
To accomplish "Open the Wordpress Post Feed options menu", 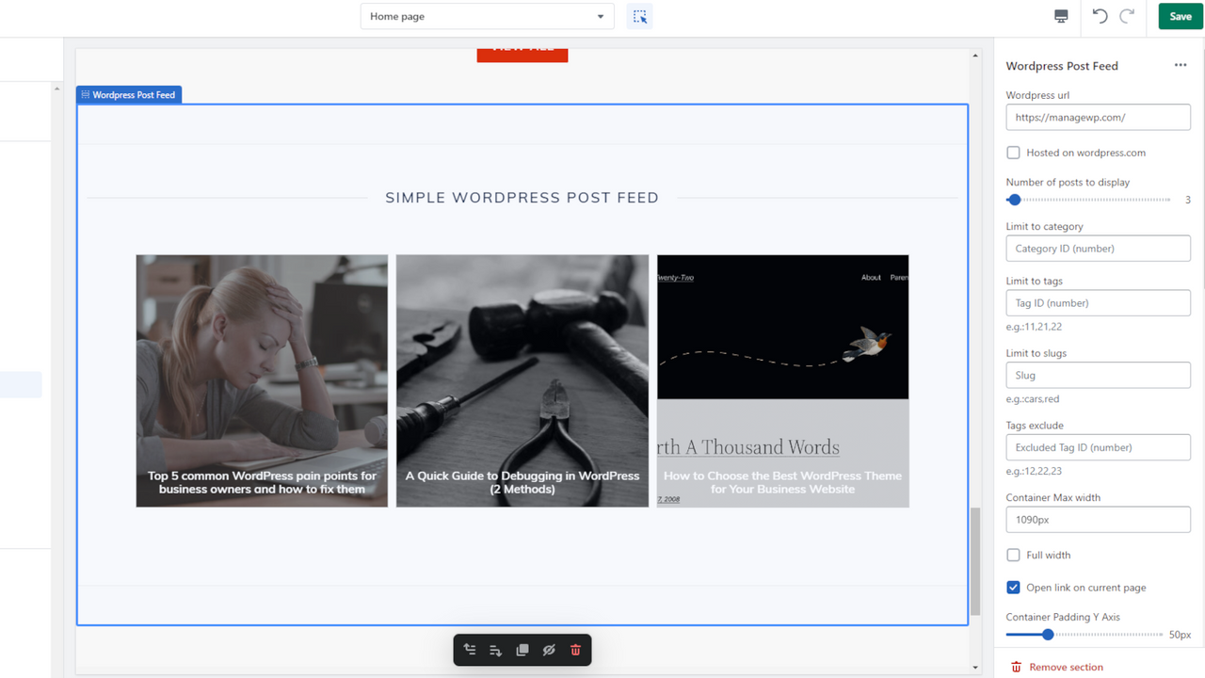I will click(x=1181, y=65).
